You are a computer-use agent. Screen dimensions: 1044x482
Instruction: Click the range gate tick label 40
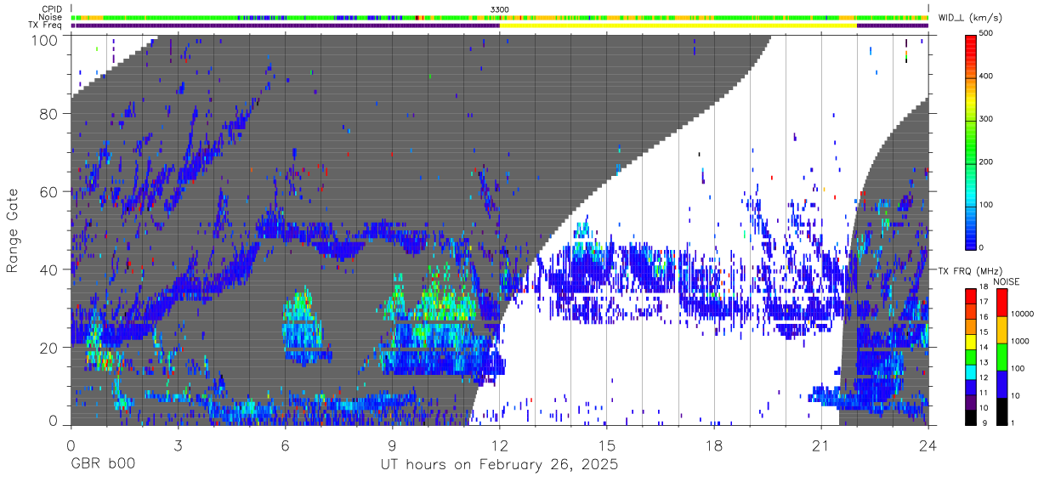49,269
